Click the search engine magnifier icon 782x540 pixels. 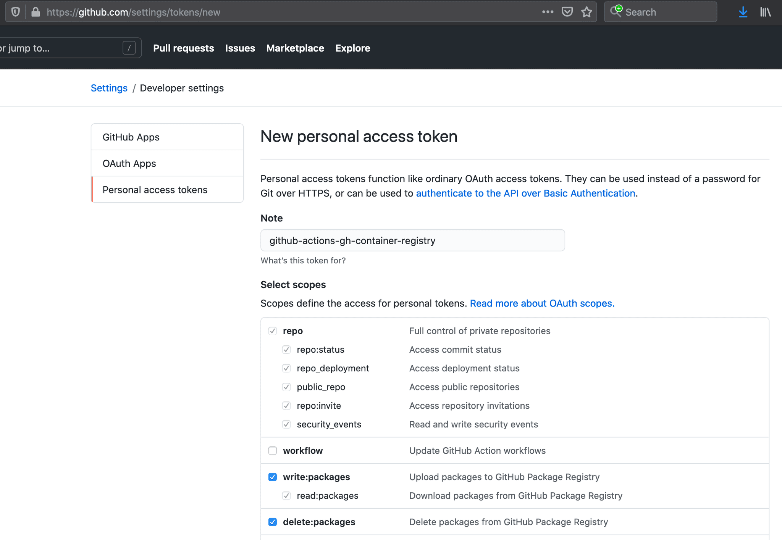[x=616, y=11]
